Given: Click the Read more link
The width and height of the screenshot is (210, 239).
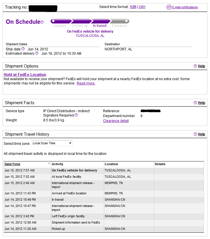Looking at the screenshot, I should 86,83.
